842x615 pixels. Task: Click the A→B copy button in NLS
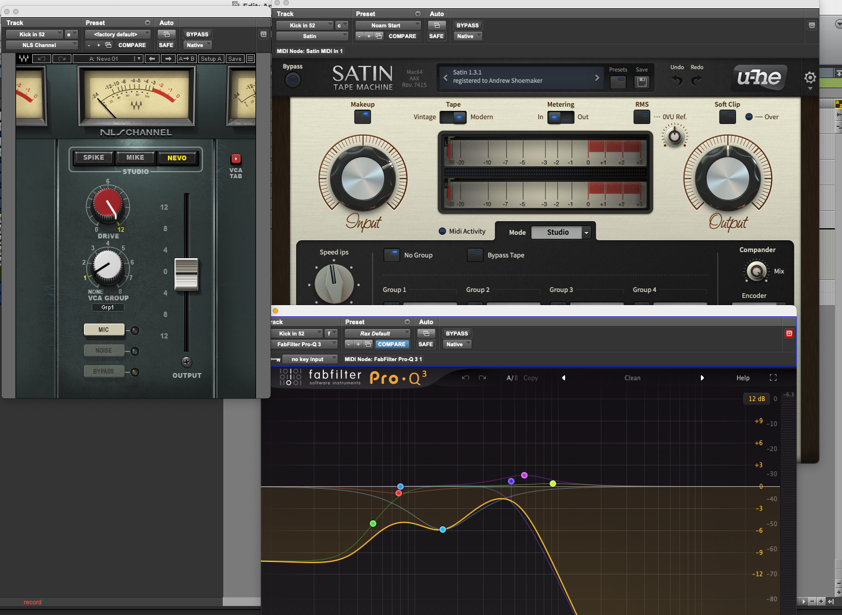[x=187, y=58]
